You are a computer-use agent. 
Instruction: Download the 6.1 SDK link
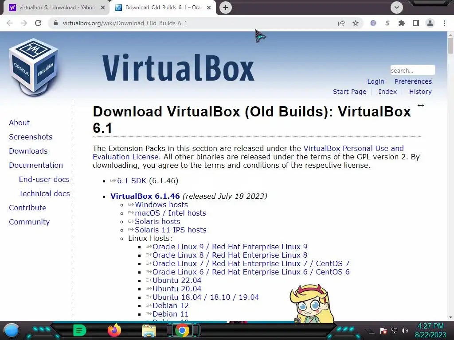point(131,181)
